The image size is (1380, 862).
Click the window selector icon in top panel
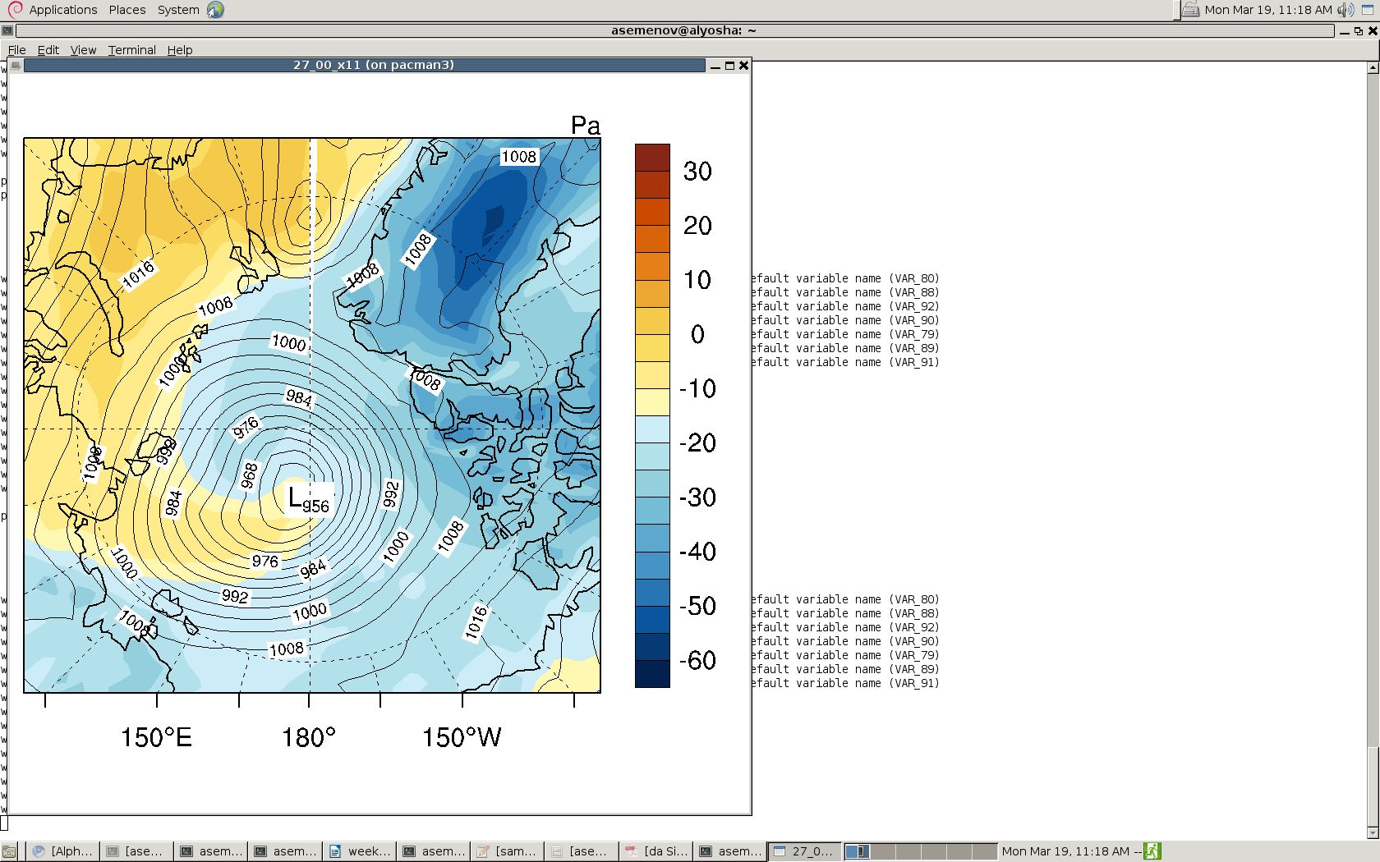point(1368,10)
